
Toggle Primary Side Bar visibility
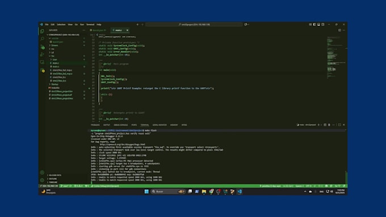[x=314, y=24]
